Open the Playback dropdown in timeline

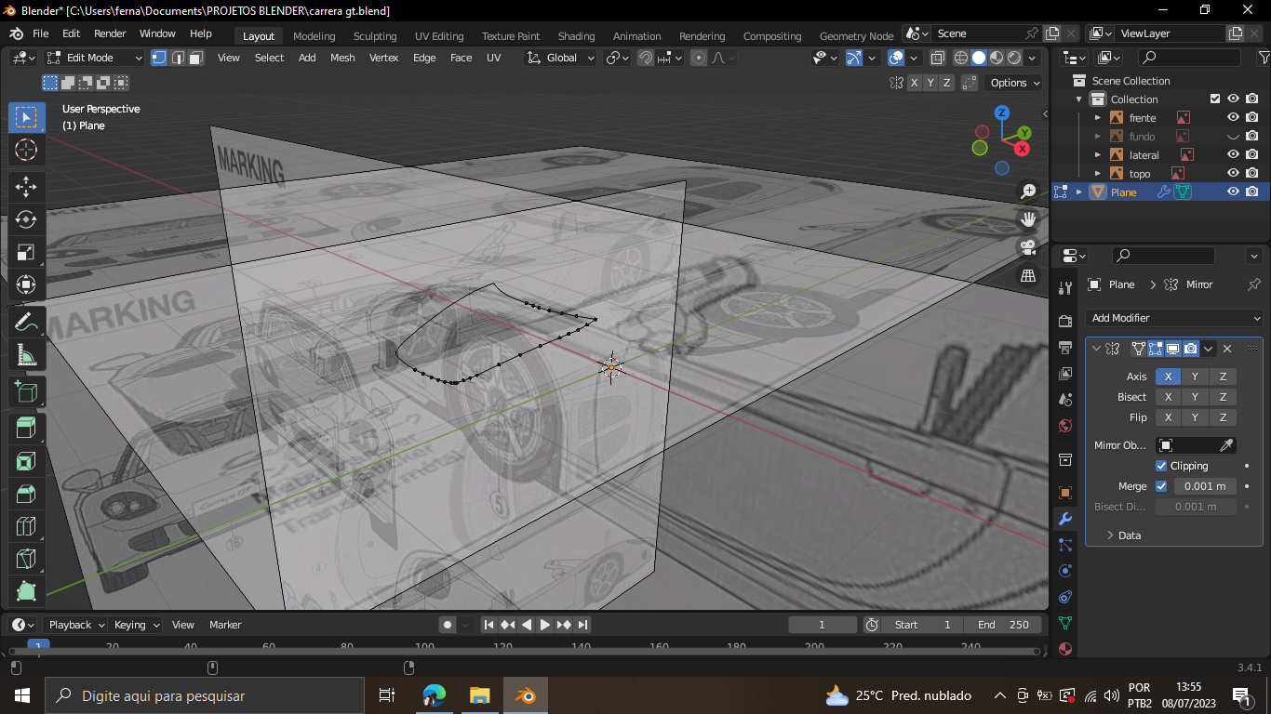click(x=75, y=625)
